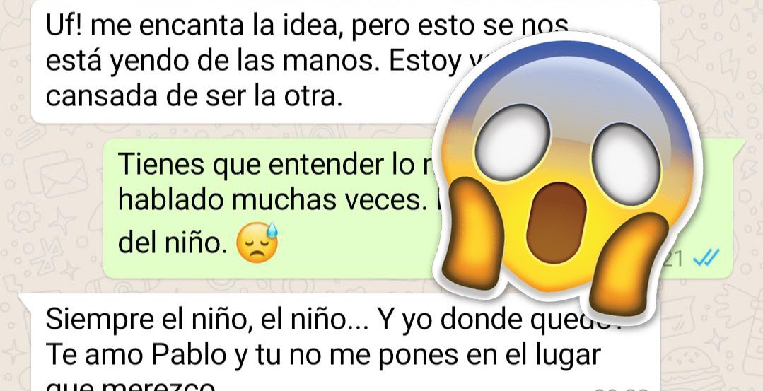Click the blue double check read receipt
The width and height of the screenshot is (763, 391).
706,257
